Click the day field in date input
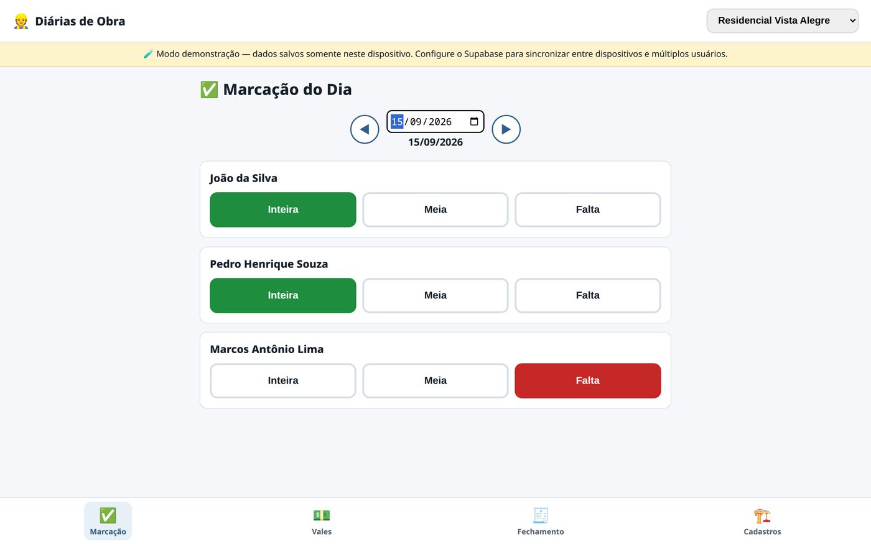The image size is (871, 544). point(397,121)
